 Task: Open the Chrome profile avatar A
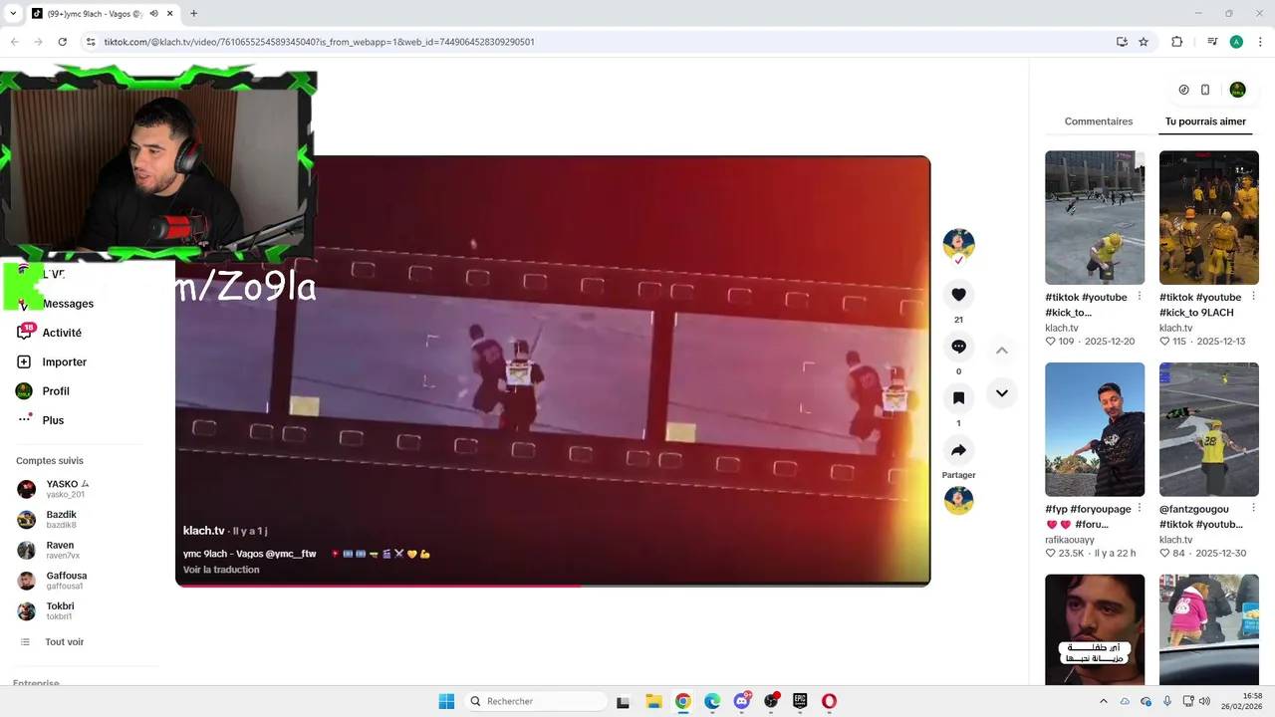[1236, 42]
